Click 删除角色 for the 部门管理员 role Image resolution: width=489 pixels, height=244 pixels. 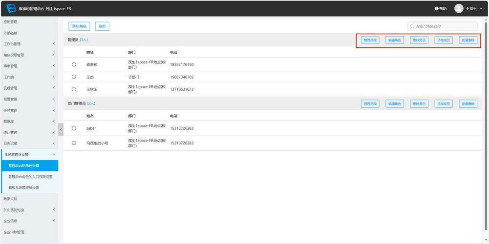(419, 104)
